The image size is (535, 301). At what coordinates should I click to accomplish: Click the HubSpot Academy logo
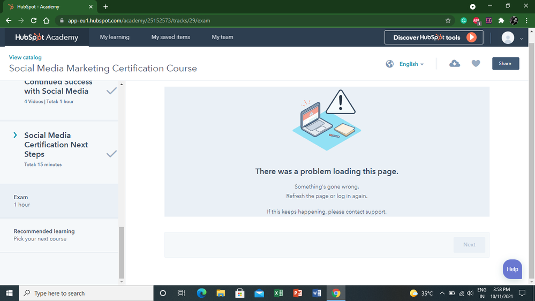(47, 37)
